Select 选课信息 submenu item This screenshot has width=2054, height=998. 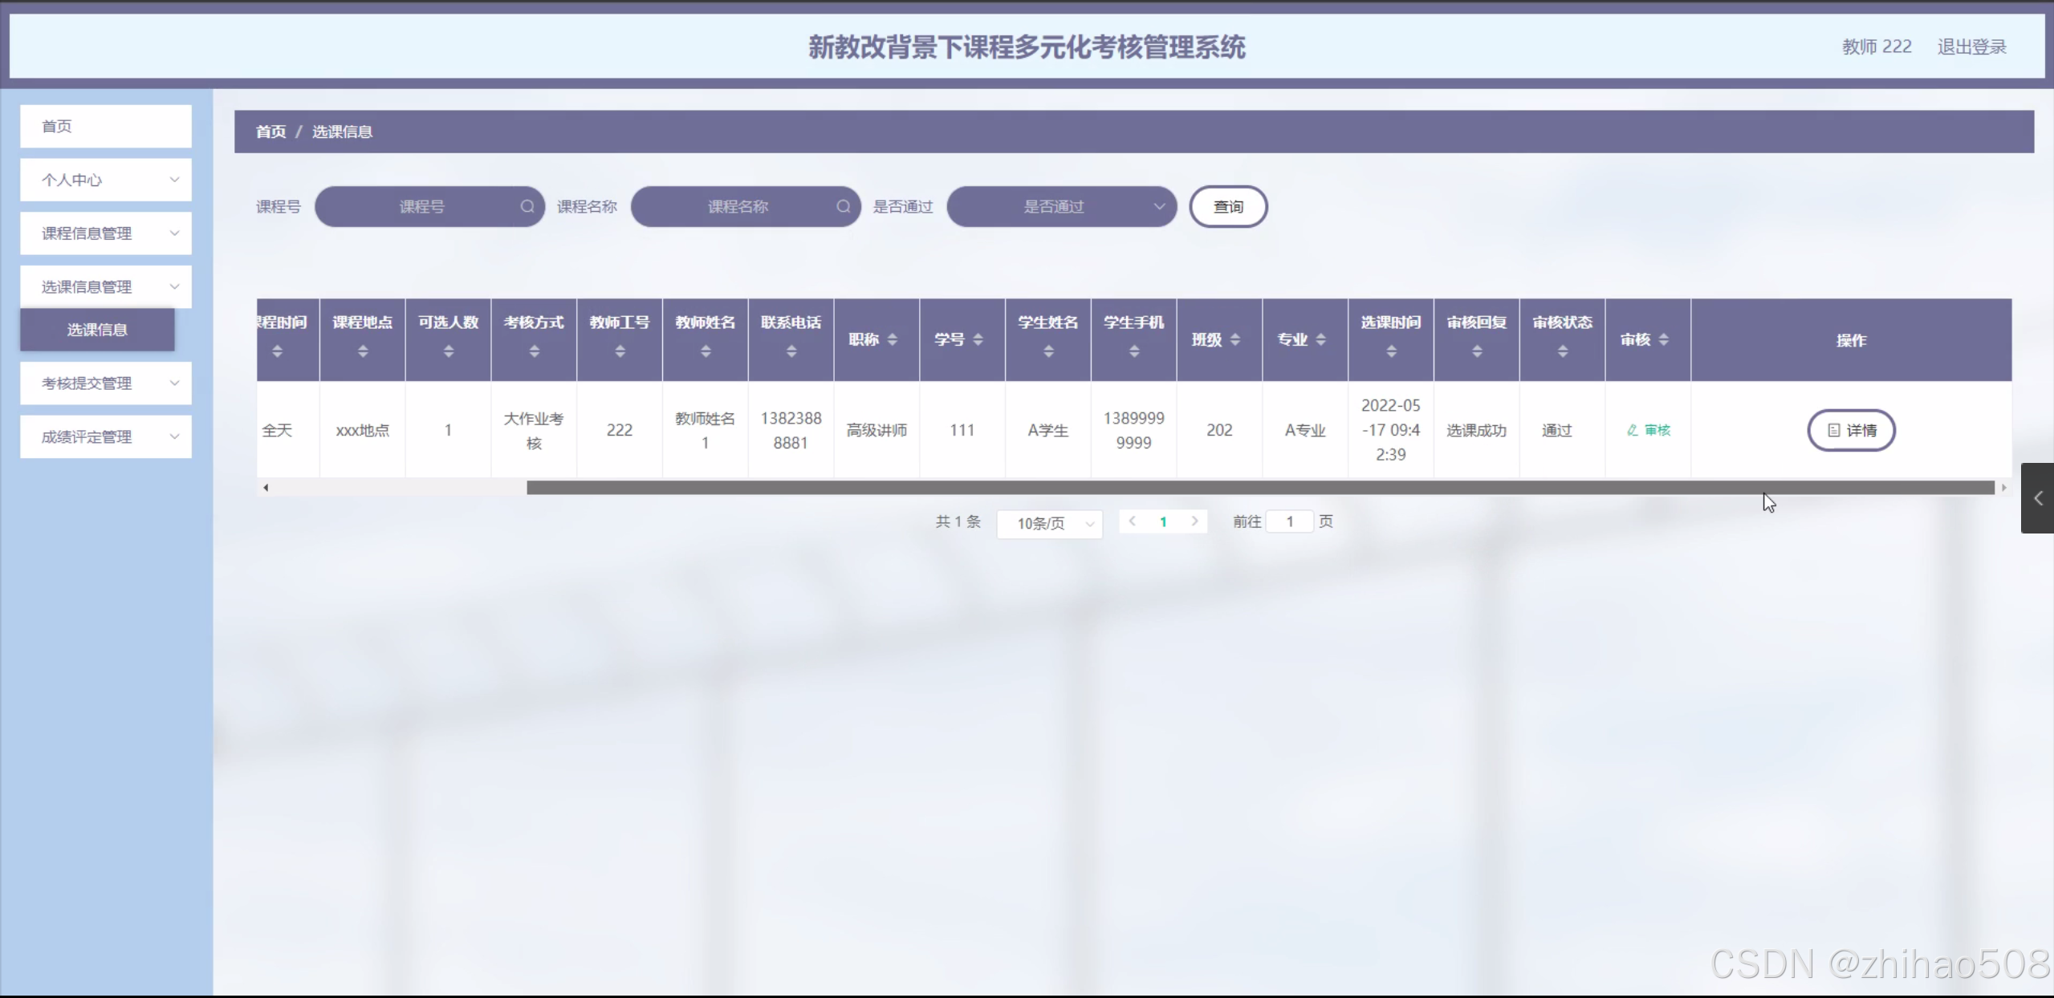click(97, 330)
